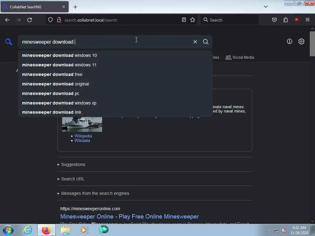Viewport: 315px width, 236px height.
Task: Open a new tab with plus button
Action: [75, 7]
